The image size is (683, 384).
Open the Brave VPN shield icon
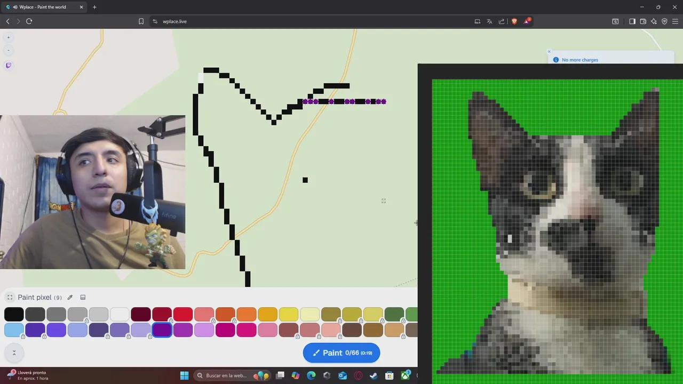point(664,21)
